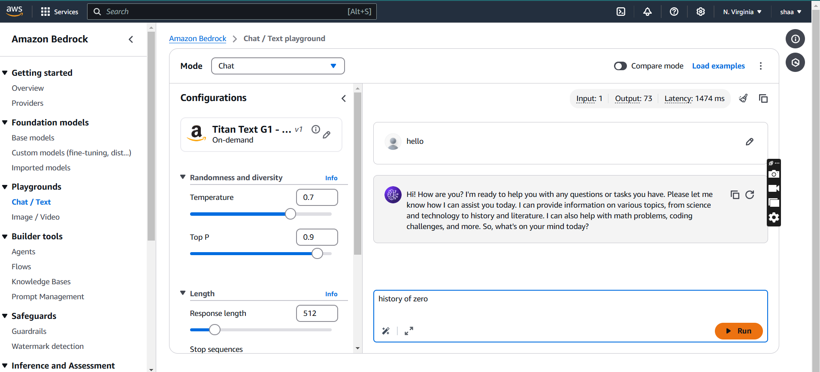Click the window gallery icon in capture toolbar

point(774,203)
